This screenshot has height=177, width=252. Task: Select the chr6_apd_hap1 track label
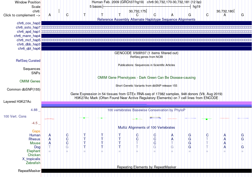pos(29,31)
